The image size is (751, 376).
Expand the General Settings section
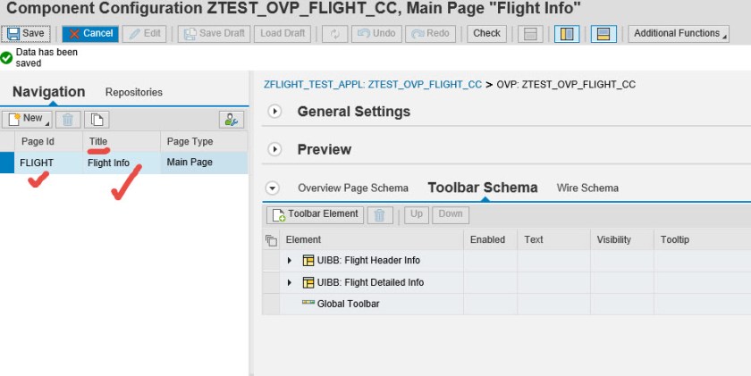click(274, 112)
